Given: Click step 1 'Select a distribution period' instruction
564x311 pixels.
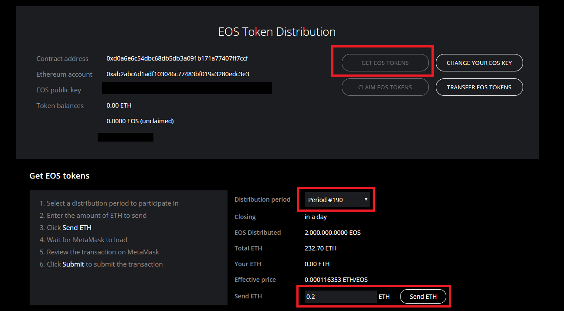Looking at the screenshot, I should click(x=109, y=203).
